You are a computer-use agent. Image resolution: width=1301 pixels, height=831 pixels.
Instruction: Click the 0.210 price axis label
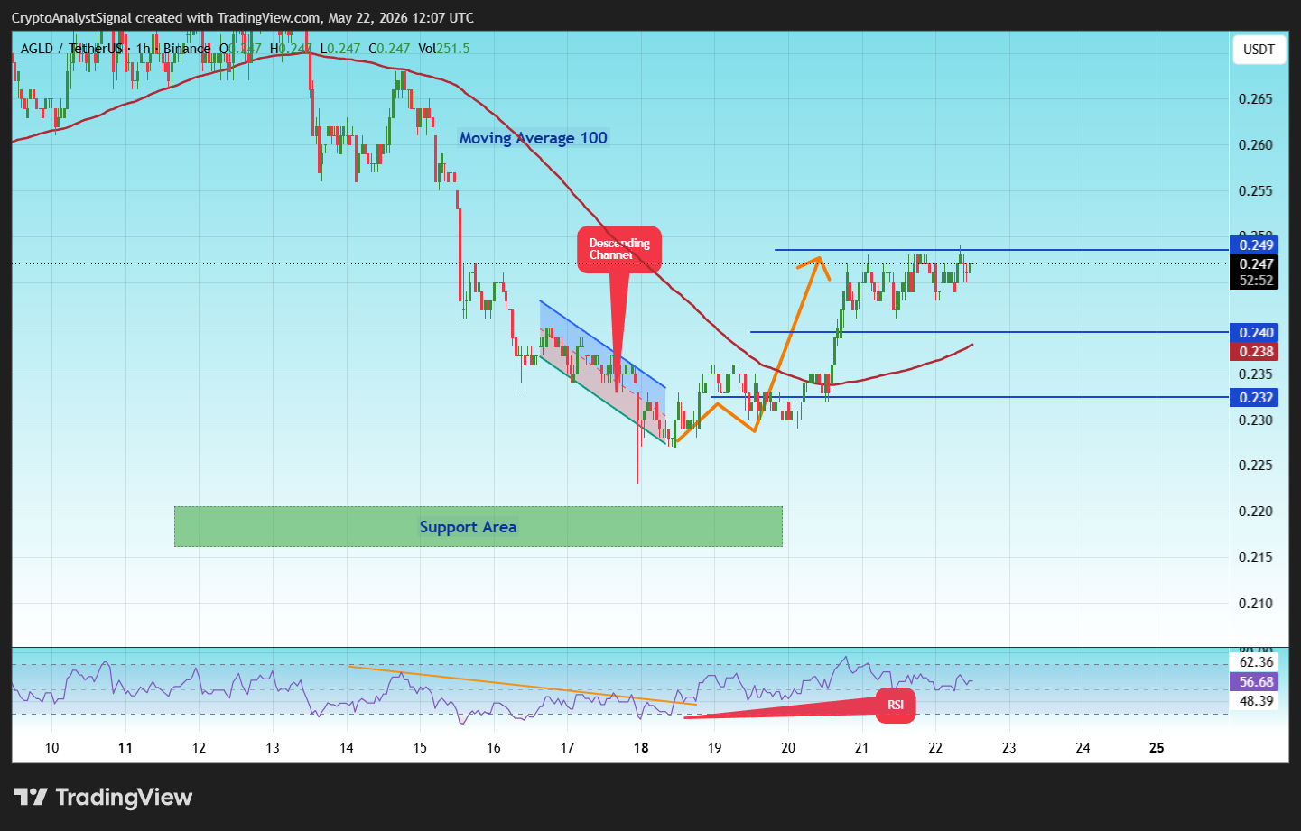1256,604
